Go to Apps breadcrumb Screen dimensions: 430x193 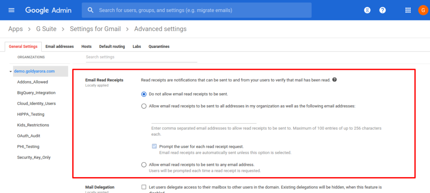pyautogui.click(x=15, y=29)
